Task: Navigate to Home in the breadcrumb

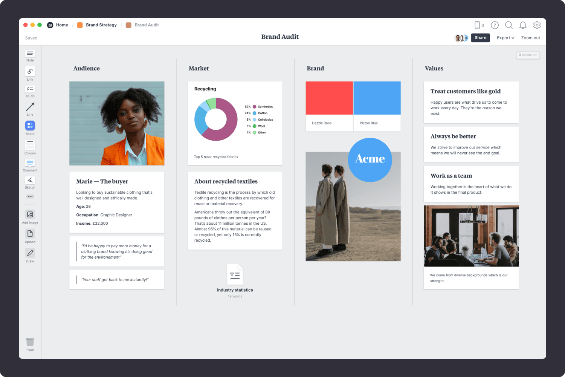Action: [62, 25]
